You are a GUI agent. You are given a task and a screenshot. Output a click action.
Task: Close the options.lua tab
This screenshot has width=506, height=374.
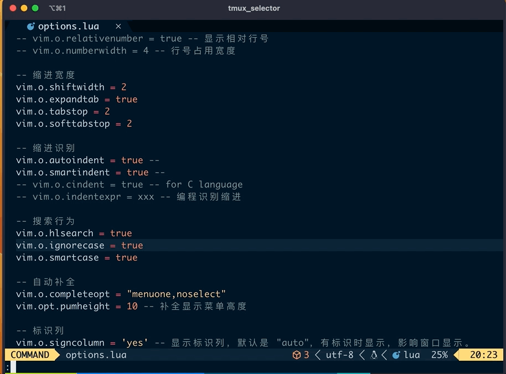[x=117, y=25]
